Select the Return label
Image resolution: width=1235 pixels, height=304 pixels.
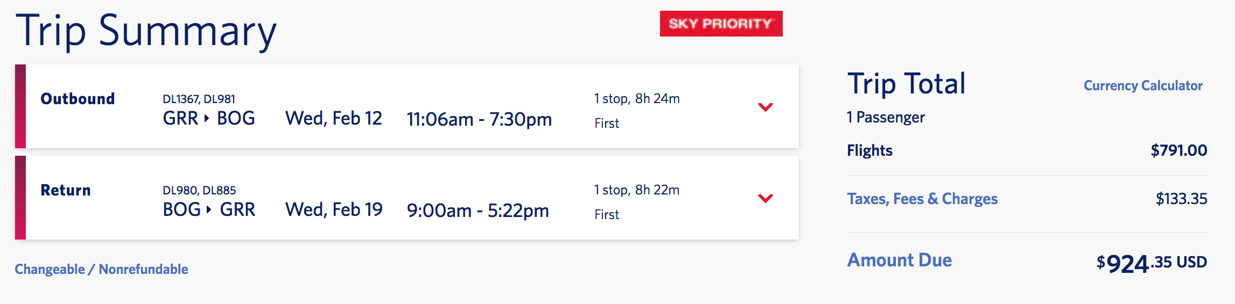tap(66, 190)
